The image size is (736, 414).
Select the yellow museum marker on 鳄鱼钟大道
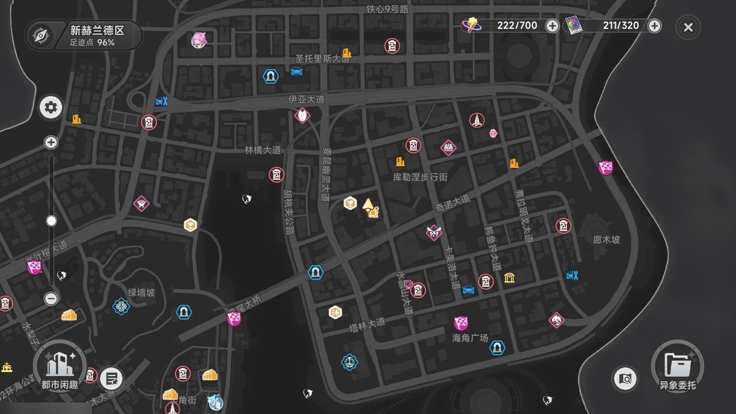click(x=509, y=278)
